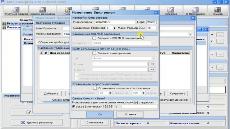Viewport: 230px width, 129px height.
Task: Adjust Слать не более spinner arrows
Action: pos(110,93)
